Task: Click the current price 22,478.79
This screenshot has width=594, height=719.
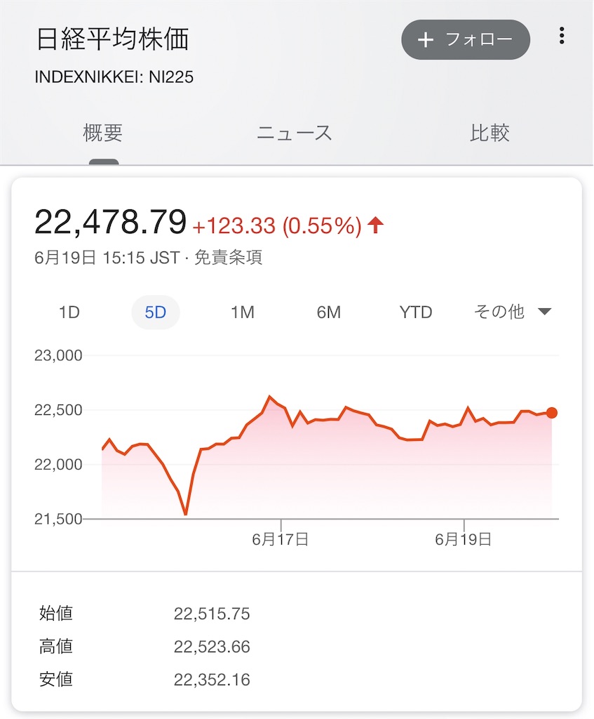Action: click(x=110, y=223)
